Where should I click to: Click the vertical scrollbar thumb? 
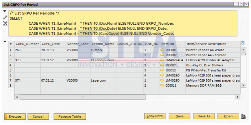tap(243, 54)
